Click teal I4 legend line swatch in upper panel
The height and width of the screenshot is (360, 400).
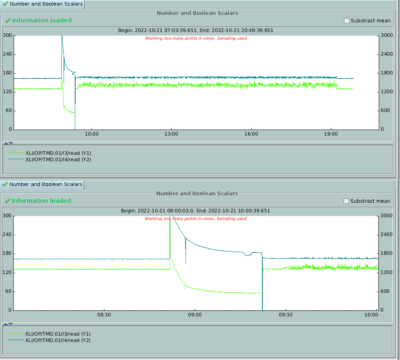[x=16, y=159]
